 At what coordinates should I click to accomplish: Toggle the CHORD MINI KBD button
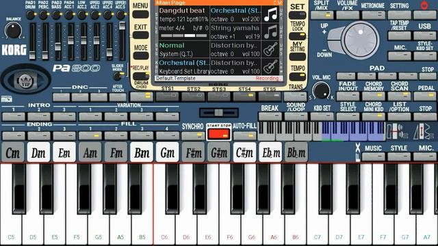pos(374,117)
